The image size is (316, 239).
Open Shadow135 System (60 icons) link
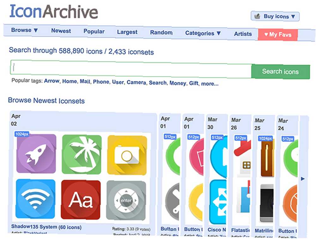tap(46, 227)
